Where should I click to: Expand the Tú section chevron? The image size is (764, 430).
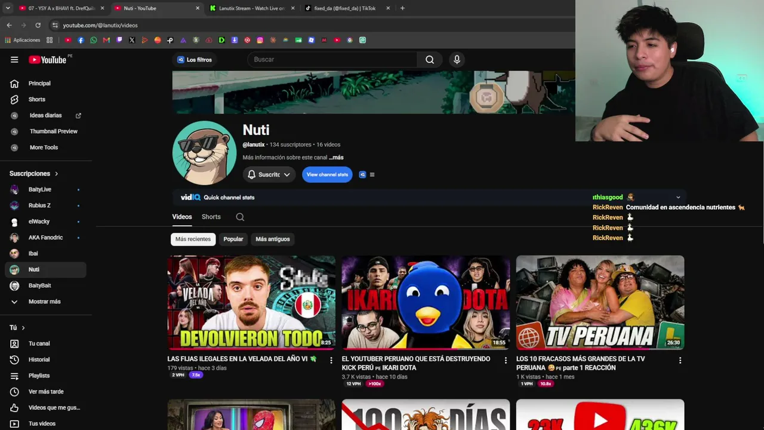pyautogui.click(x=23, y=328)
